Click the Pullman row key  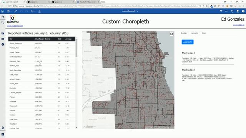(12, 97)
